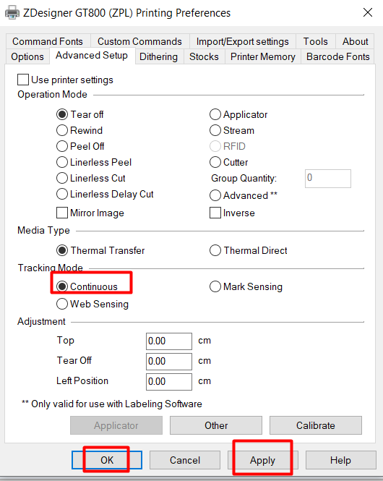Viewport: 383px width, 481px height.
Task: Select Rewind operation mode
Action: tap(62, 130)
